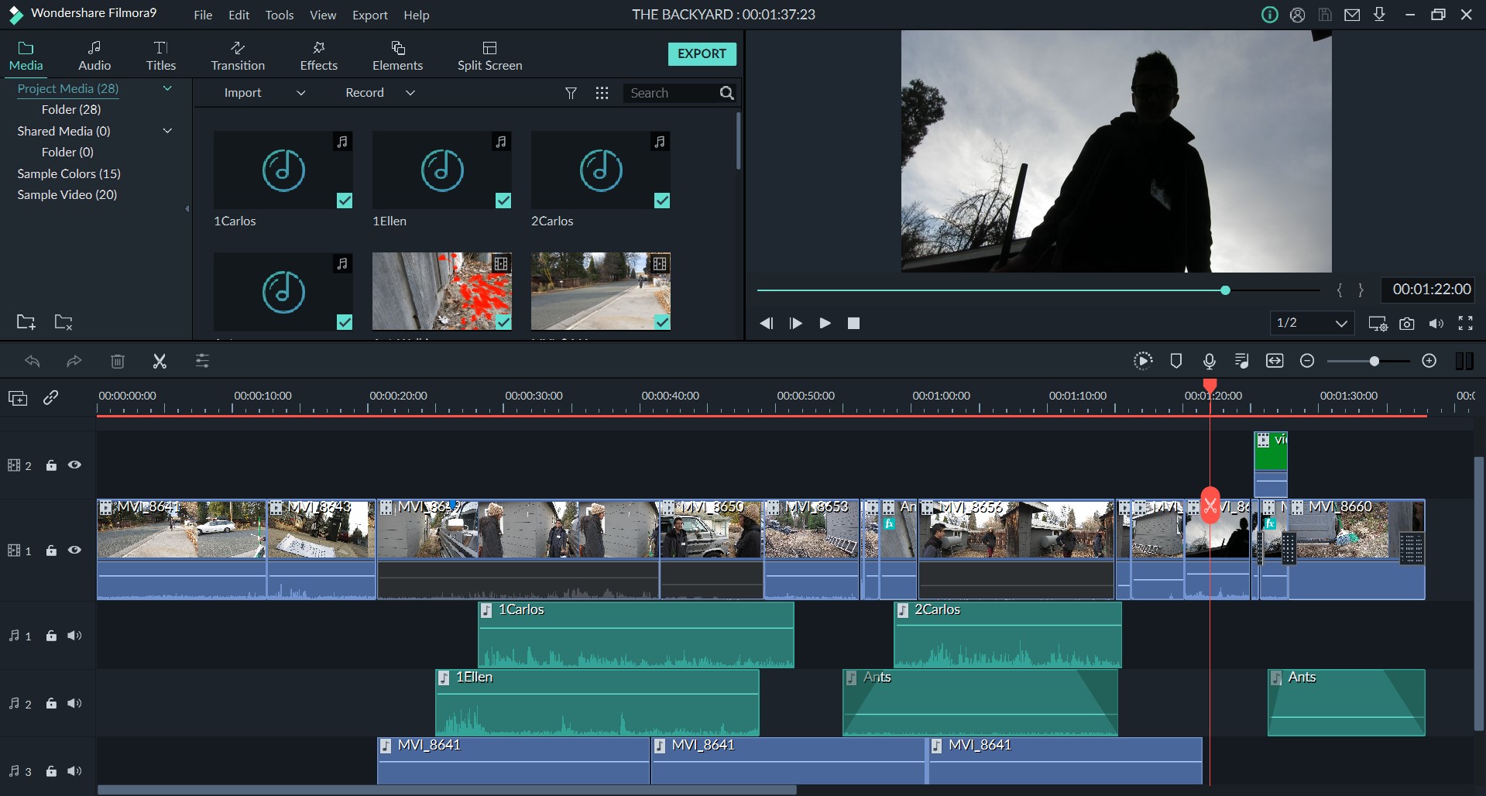Toggle checkmark on 1Carlos media item
The width and height of the screenshot is (1486, 796).
pos(345,201)
